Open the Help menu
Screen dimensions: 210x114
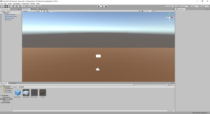coord(38,4)
